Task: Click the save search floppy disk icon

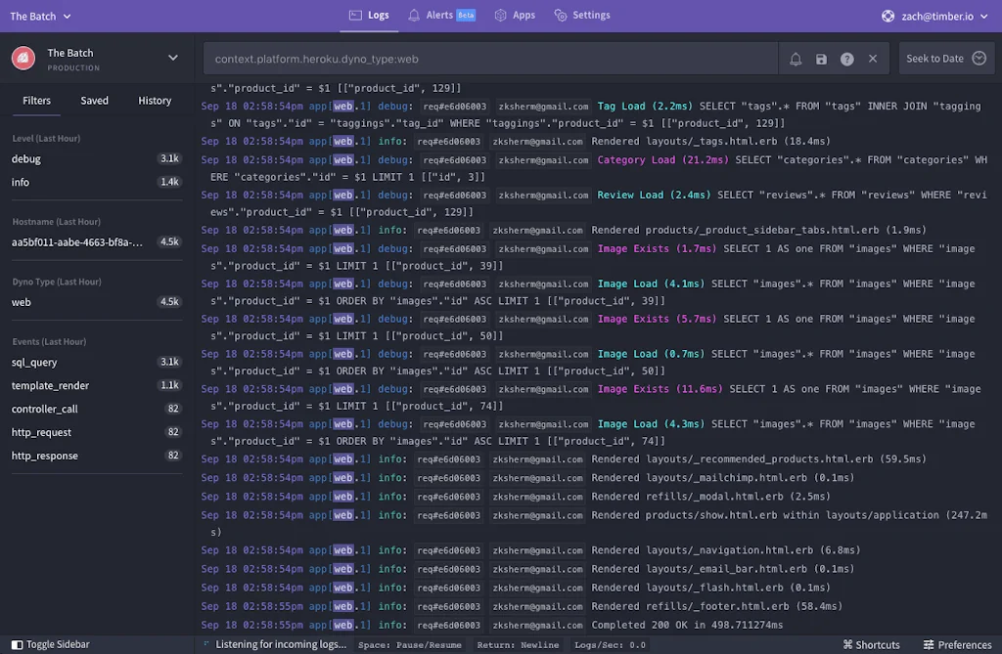Action: (821, 59)
